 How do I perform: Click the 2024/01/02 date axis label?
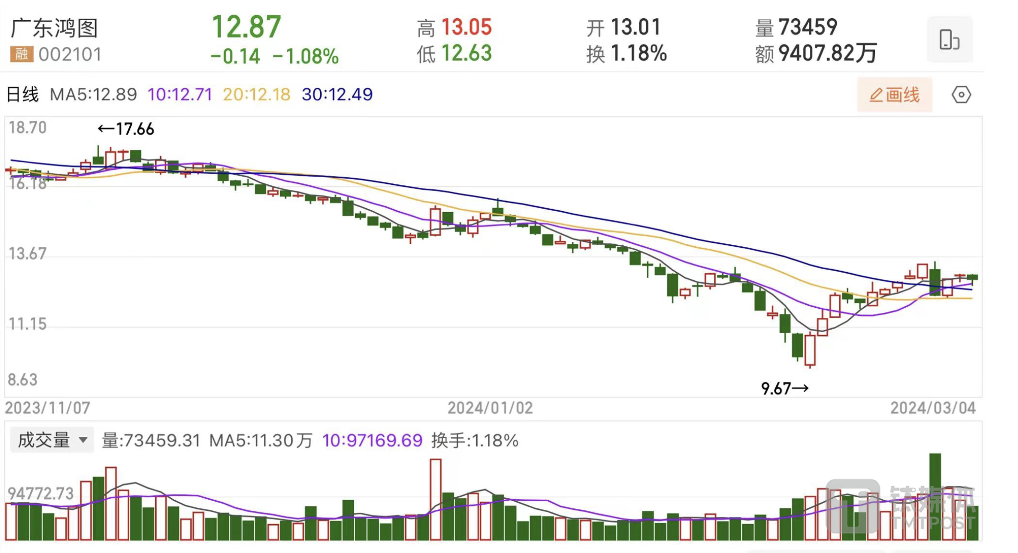[490, 408]
